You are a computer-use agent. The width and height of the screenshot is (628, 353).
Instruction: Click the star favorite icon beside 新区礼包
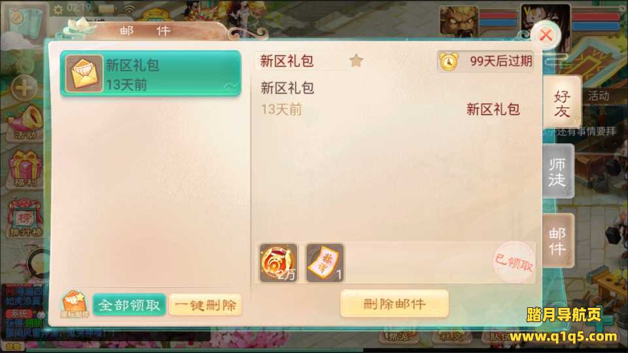[356, 61]
